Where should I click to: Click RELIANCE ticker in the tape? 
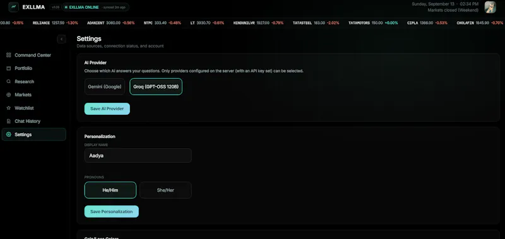pos(56,23)
